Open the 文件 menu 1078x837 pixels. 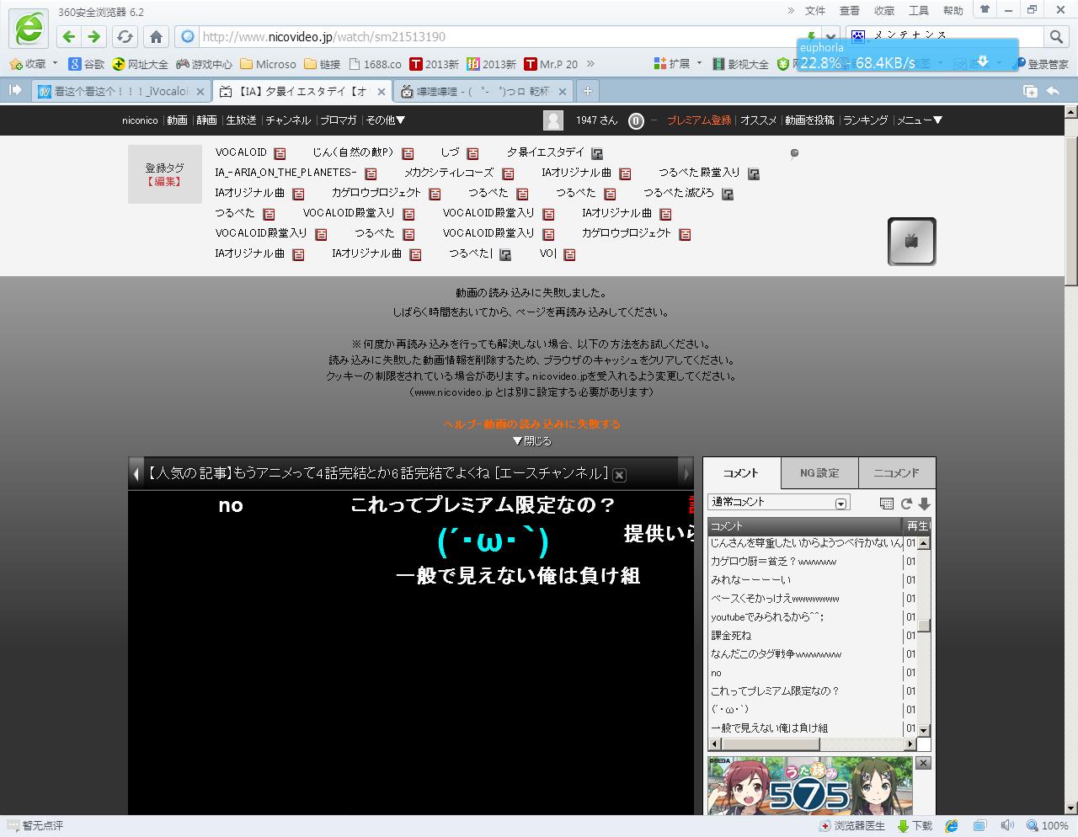[x=815, y=11]
